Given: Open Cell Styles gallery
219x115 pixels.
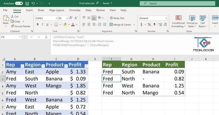Looking at the screenshot, I should (202, 22).
